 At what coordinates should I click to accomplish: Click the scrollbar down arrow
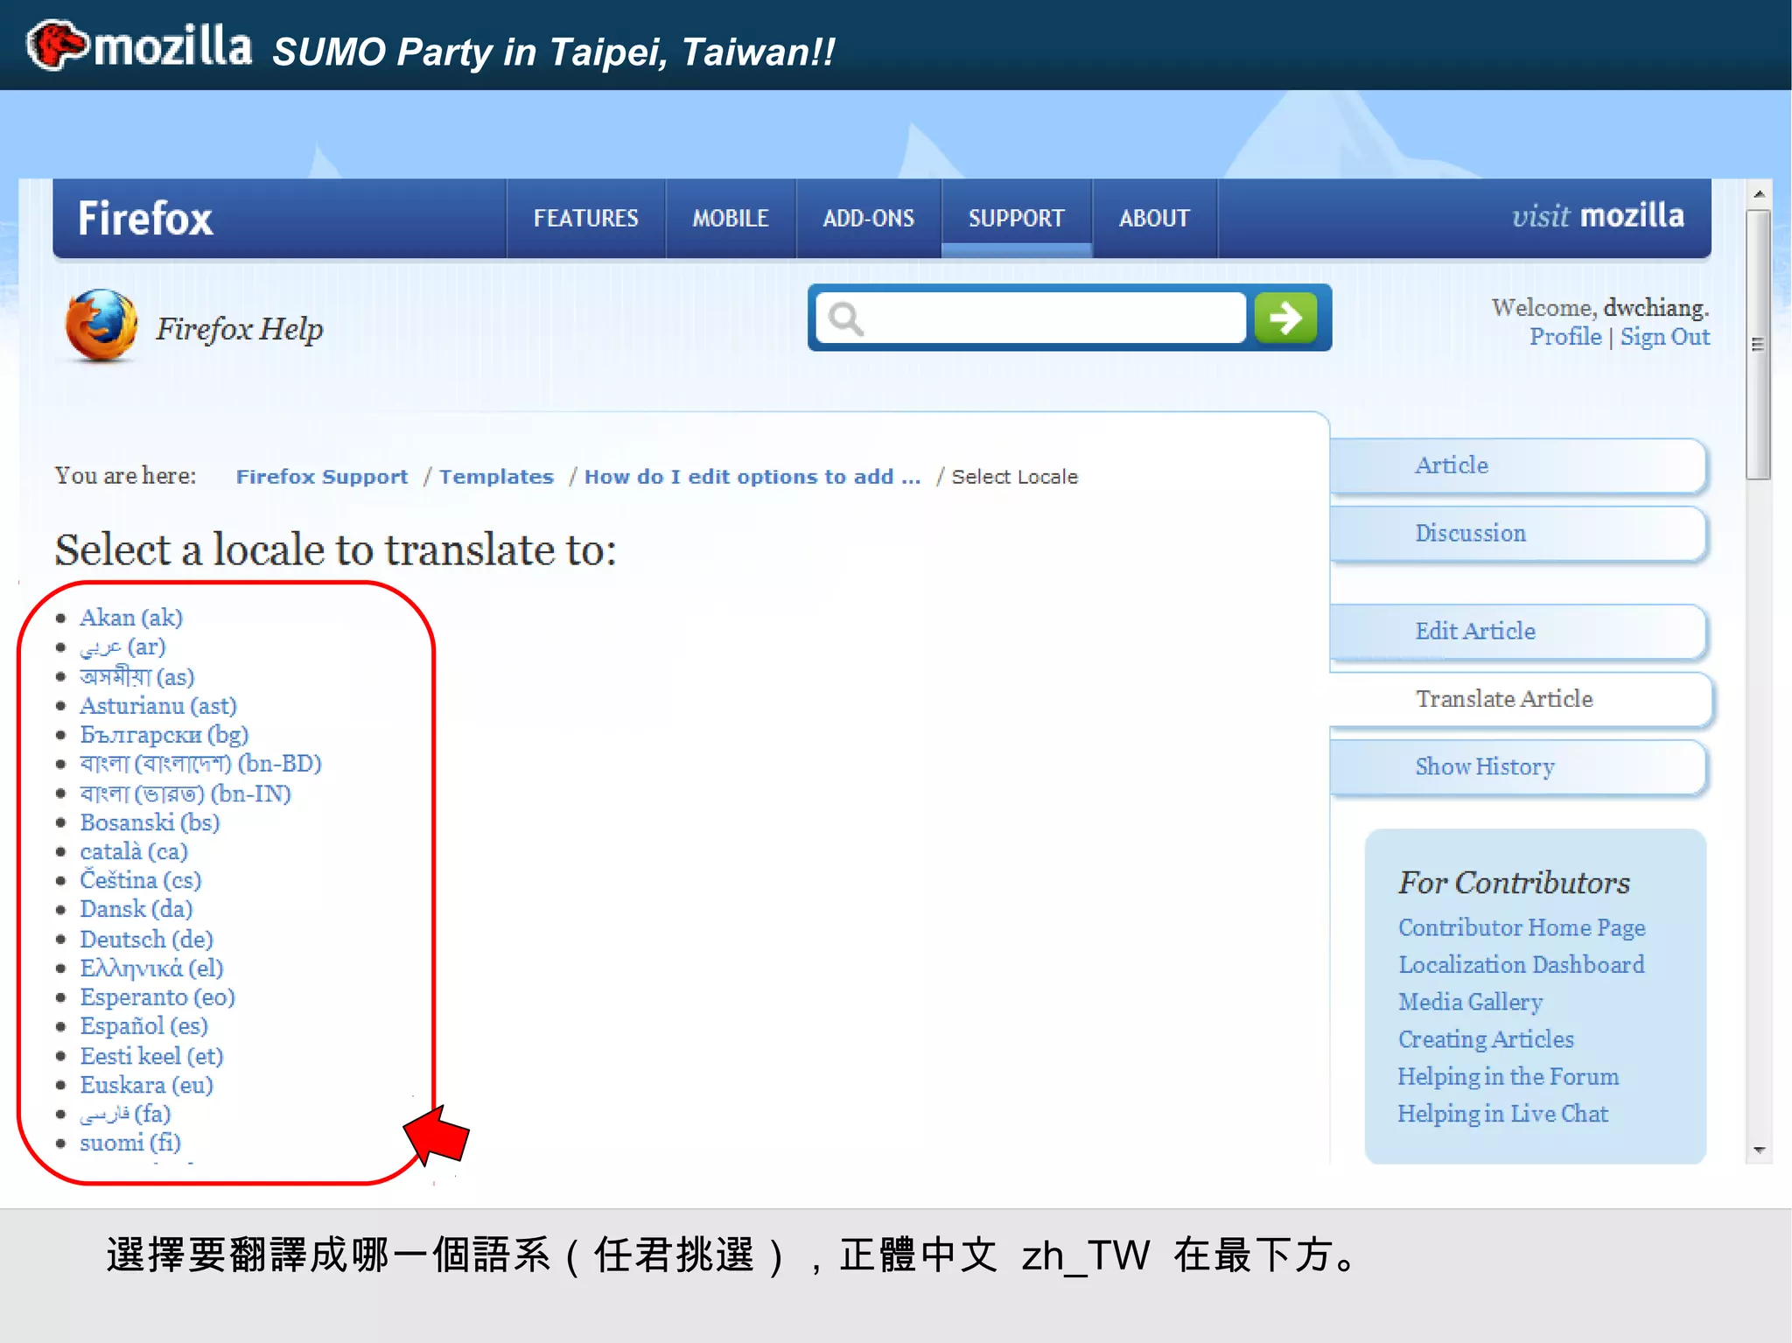click(x=1759, y=1150)
